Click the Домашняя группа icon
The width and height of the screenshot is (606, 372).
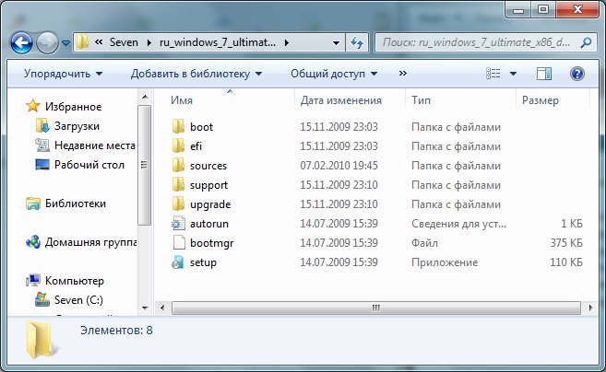33,242
